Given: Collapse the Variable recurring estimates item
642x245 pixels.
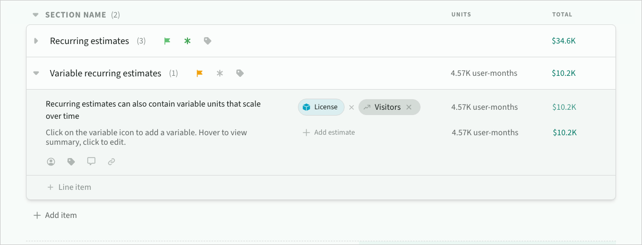Looking at the screenshot, I should [x=36, y=73].
